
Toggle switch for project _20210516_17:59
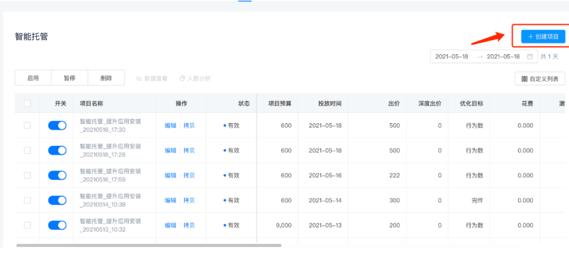coord(58,175)
